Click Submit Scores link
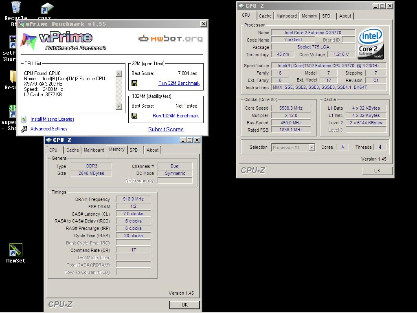The image size is (417, 313). tap(166, 129)
